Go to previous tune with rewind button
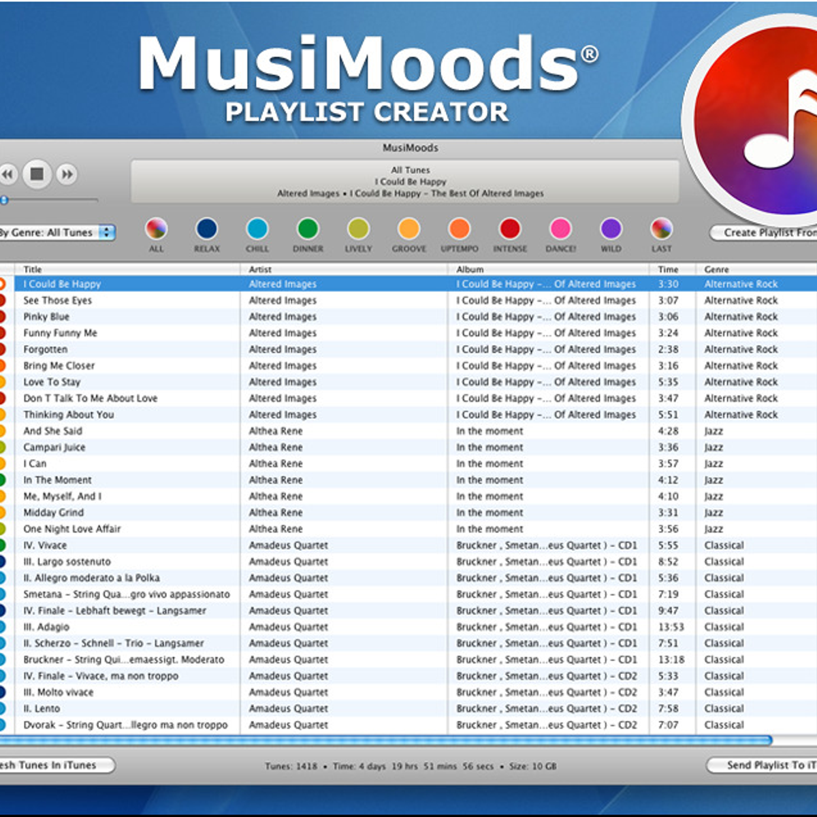Image resolution: width=817 pixels, height=817 pixels. [x=7, y=175]
